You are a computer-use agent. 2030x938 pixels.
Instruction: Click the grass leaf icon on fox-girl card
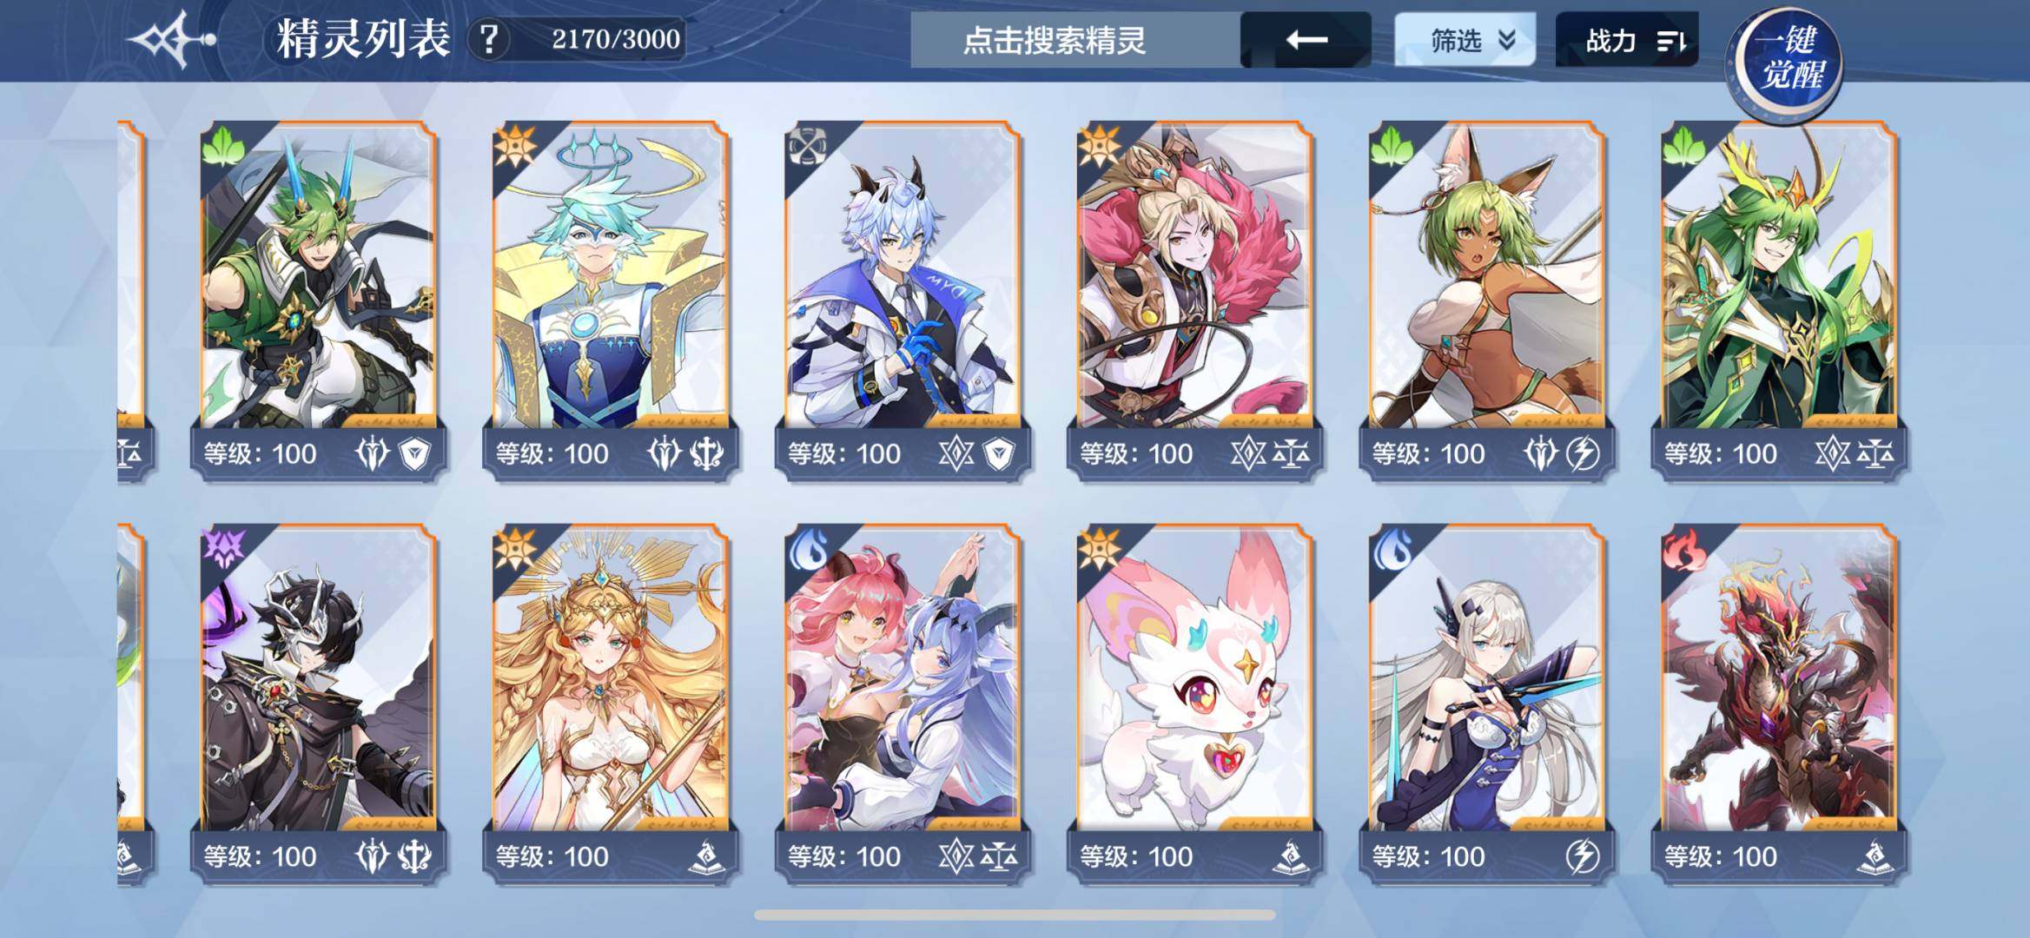pos(1392,144)
